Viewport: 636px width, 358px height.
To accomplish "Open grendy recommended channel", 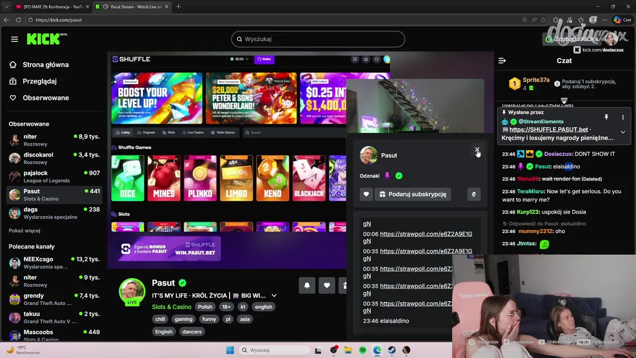I will 55,299.
